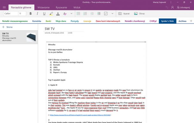Select the Spider's Web section
Image resolution: width=194 pixels, height=123 pixels.
point(167,21)
